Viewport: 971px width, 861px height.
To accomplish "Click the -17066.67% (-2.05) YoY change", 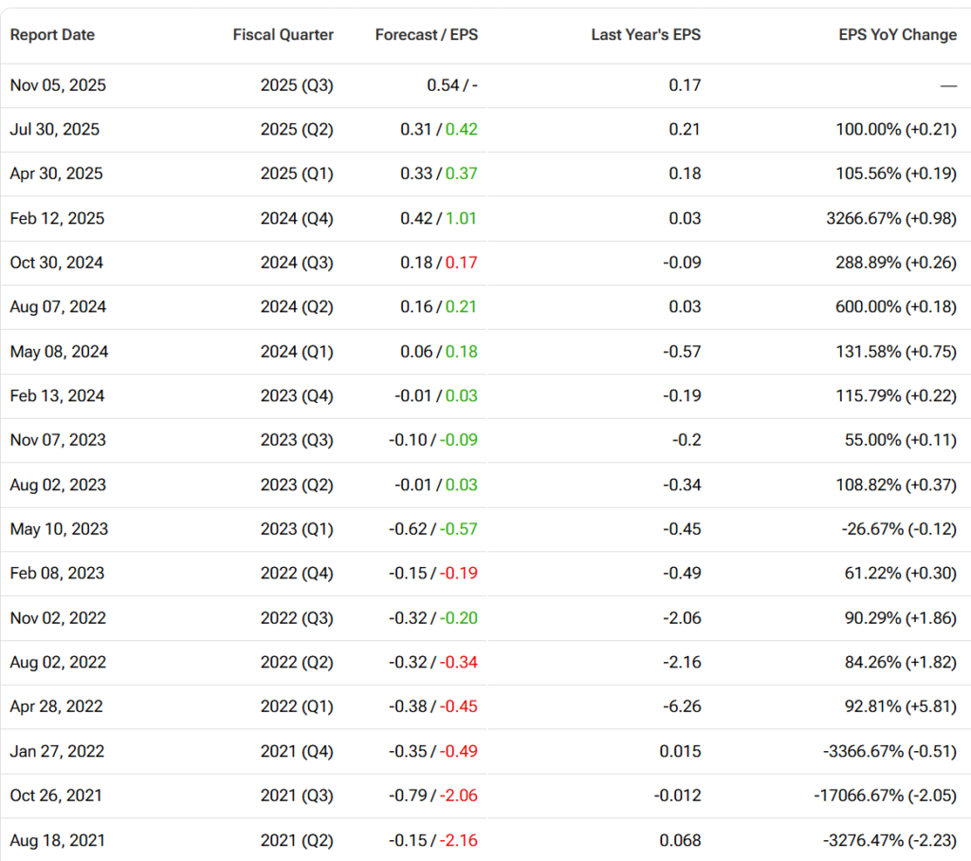I will click(885, 796).
